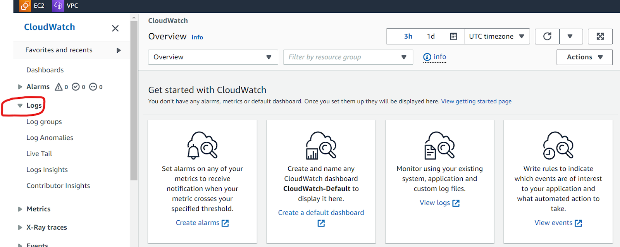Select the 3h time range
This screenshot has height=247, width=620.
pos(408,36)
